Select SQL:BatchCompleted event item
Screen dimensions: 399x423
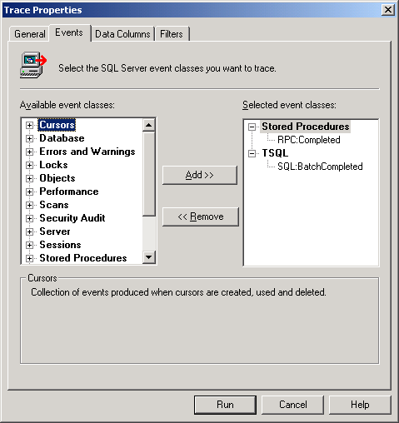pyautogui.click(x=320, y=167)
